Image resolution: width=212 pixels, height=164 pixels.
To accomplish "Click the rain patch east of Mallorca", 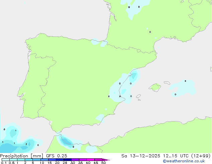I will click(183, 88).
